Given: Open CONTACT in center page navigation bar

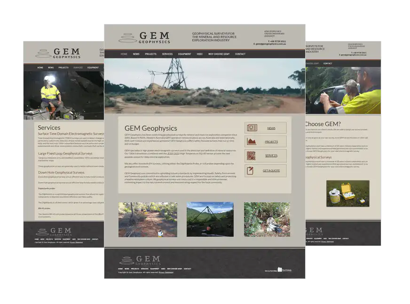Looking at the screenshot, I should 240,54.
